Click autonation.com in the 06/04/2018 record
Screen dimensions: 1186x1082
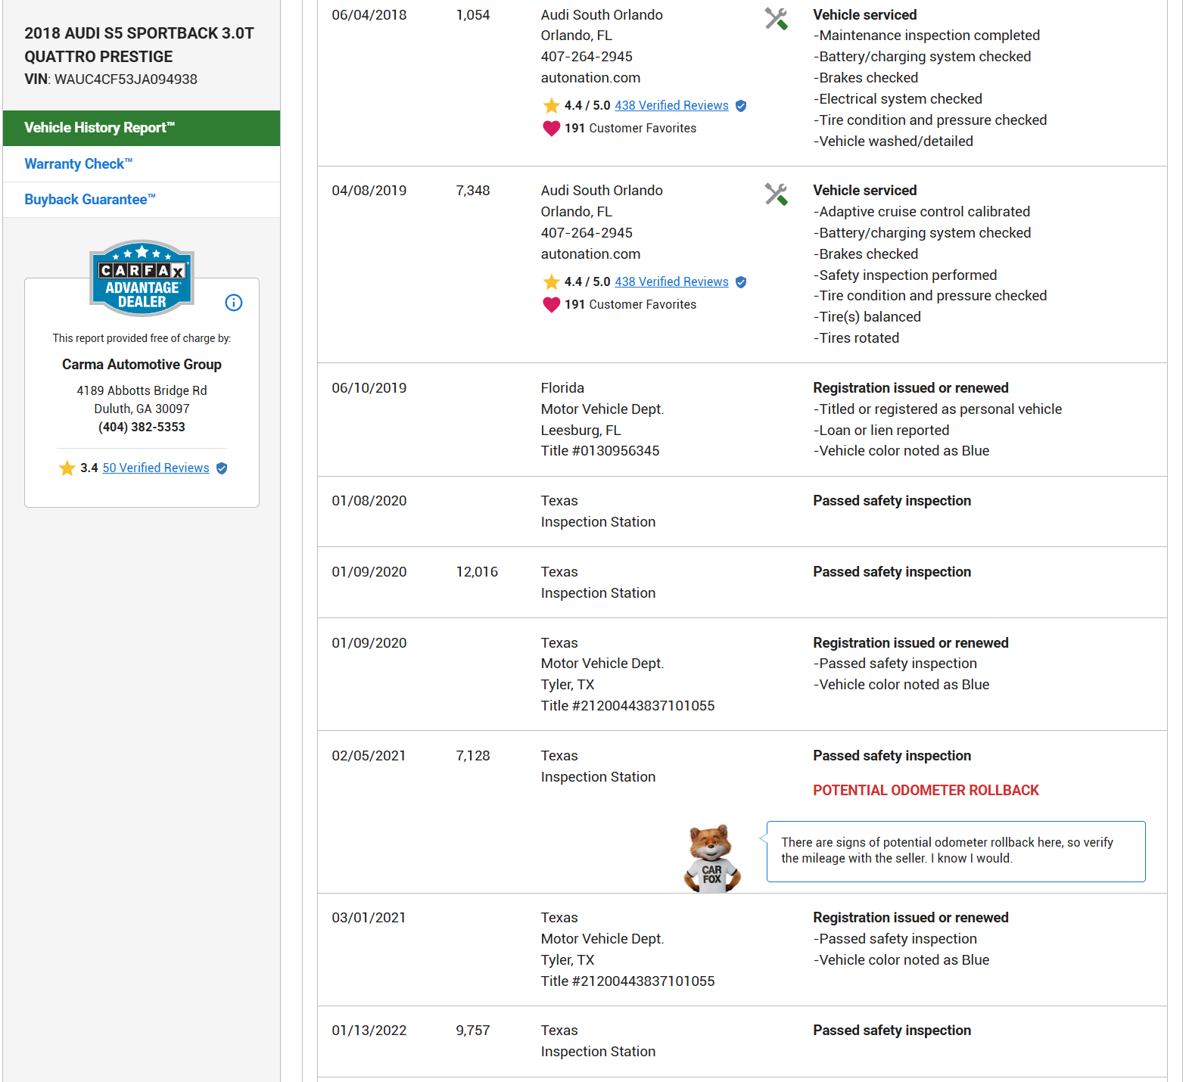pos(590,78)
